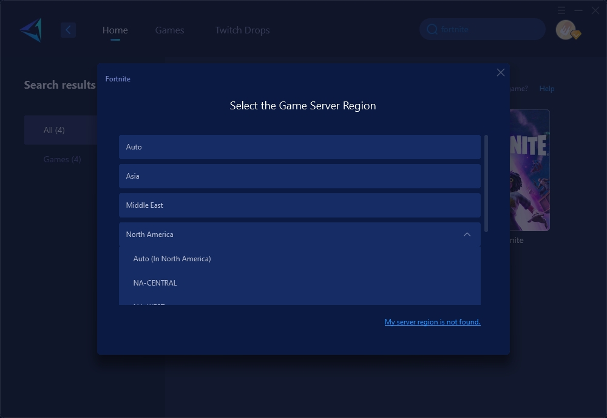Click the Fortnite game cover thumbnail
The height and width of the screenshot is (418, 607).
pyautogui.click(x=529, y=170)
